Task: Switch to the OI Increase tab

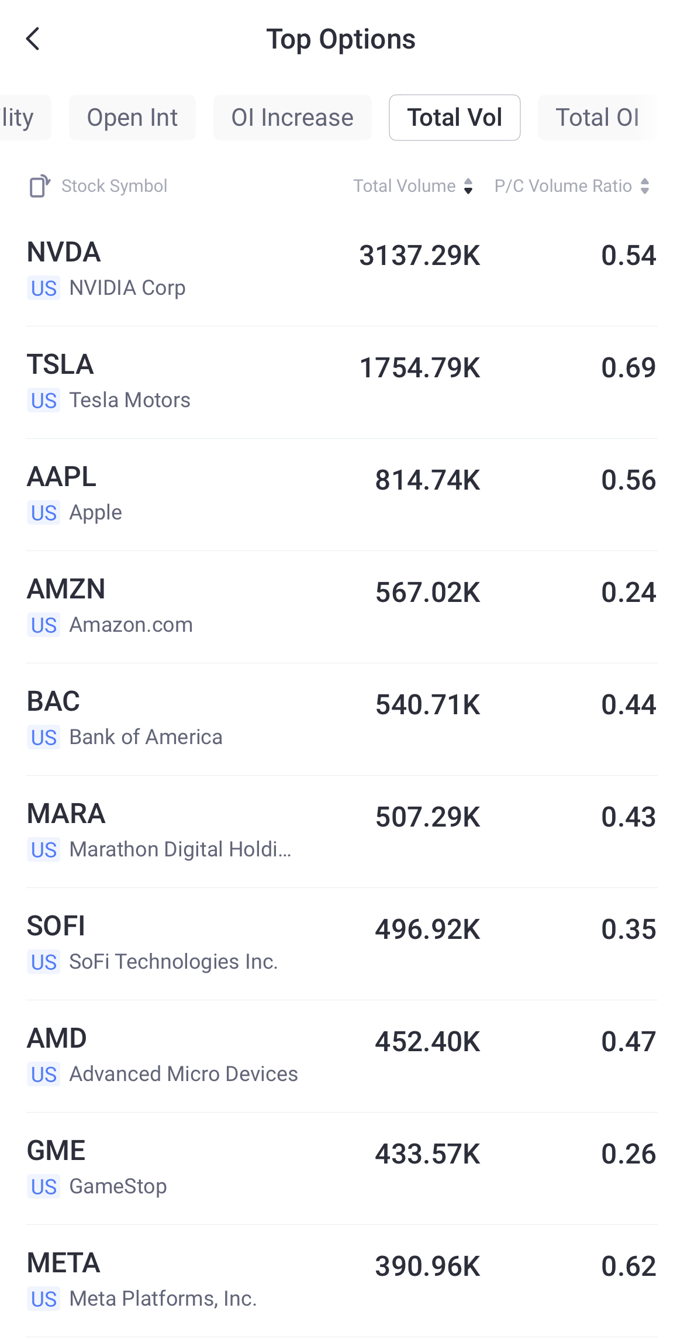Action: [292, 118]
